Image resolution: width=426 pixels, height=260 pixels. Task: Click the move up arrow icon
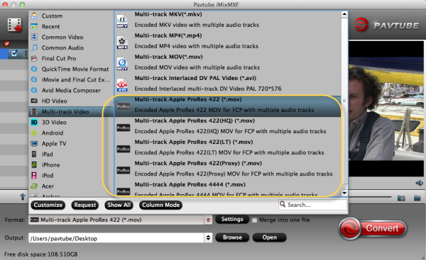click(x=23, y=197)
